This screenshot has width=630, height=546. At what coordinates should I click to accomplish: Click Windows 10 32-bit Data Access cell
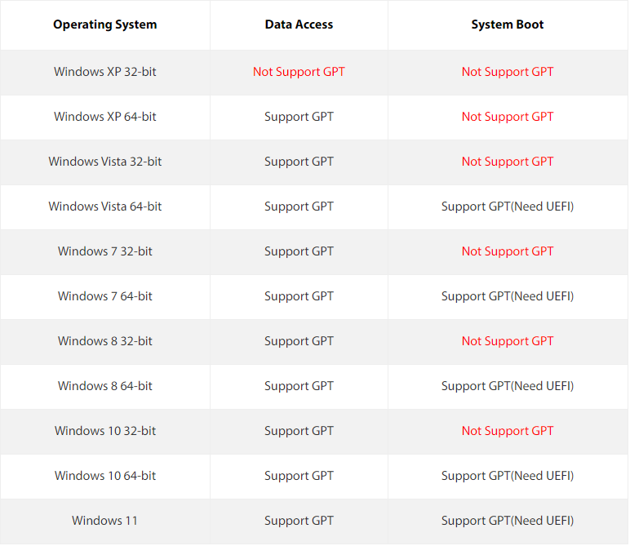pos(299,431)
